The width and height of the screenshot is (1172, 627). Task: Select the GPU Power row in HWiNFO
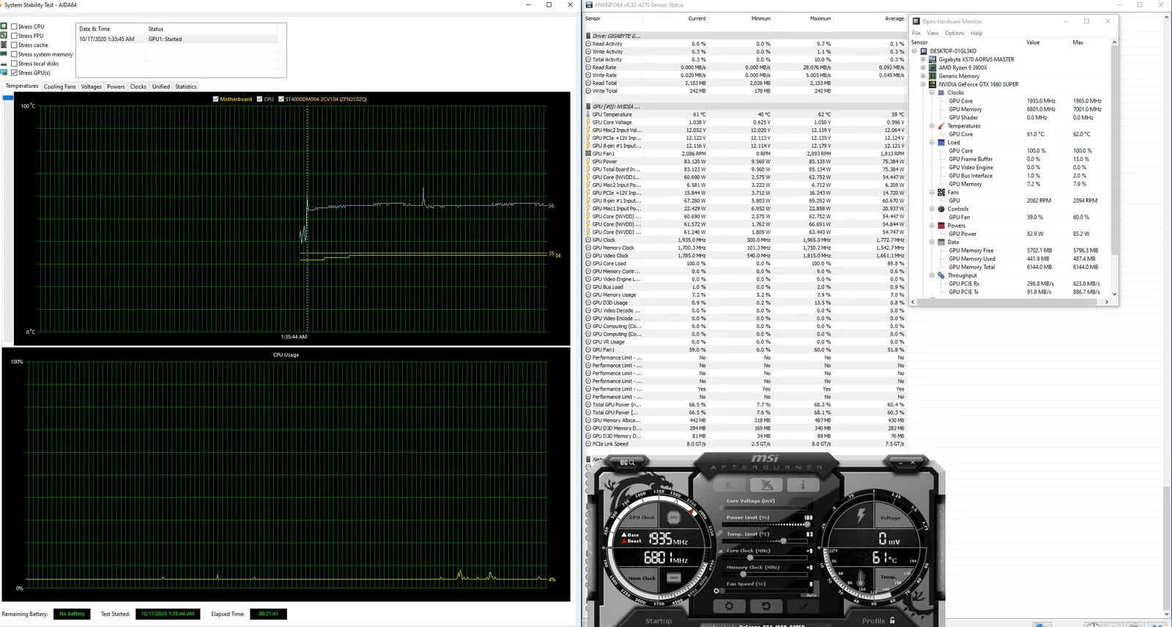pyautogui.click(x=745, y=162)
